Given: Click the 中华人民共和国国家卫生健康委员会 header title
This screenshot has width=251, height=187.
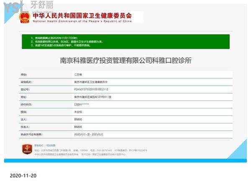Looking at the screenshot, I should (82, 16).
